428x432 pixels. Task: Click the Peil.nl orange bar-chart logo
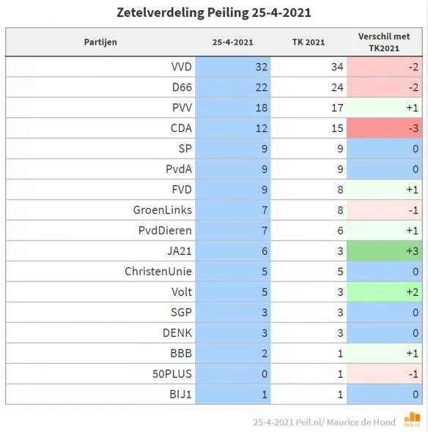click(412, 420)
